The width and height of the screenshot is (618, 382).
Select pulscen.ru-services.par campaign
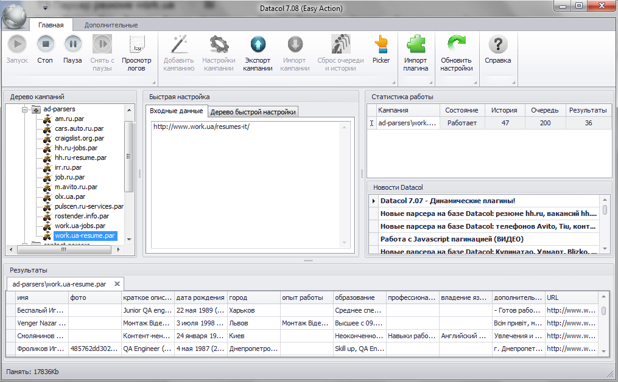point(89,206)
